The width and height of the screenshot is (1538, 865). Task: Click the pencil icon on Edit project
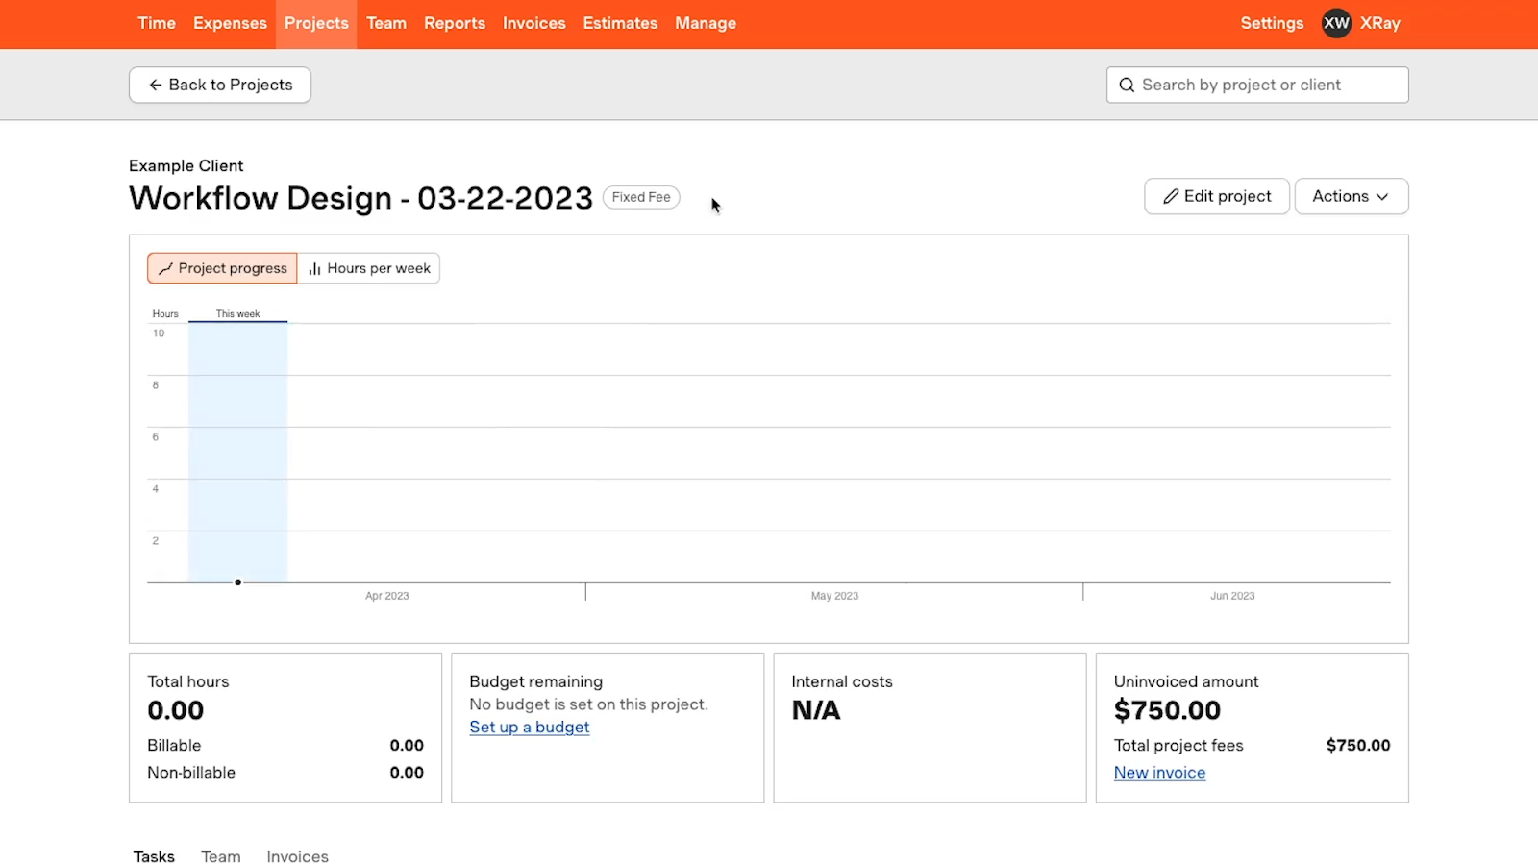point(1170,196)
